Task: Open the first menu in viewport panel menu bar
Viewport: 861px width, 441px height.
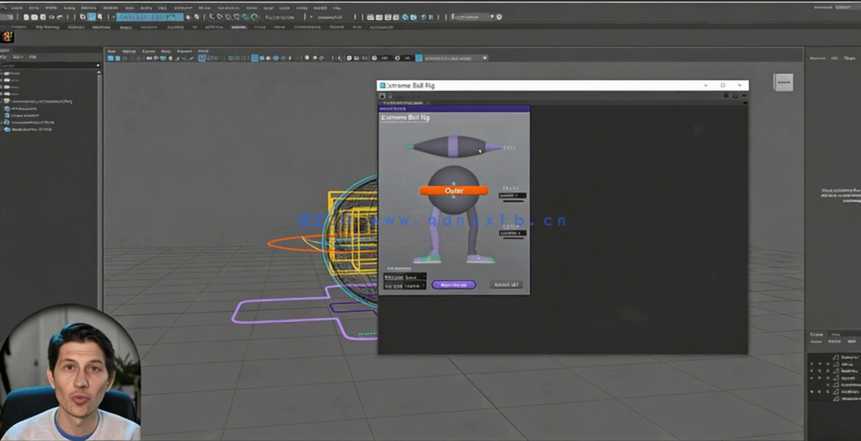Action: coord(111,51)
